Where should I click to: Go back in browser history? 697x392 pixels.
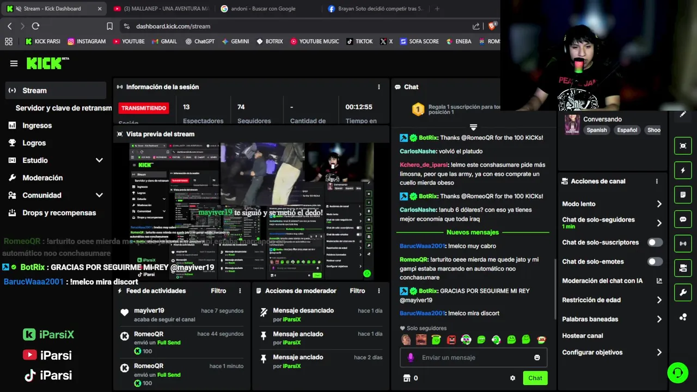pyautogui.click(x=9, y=26)
